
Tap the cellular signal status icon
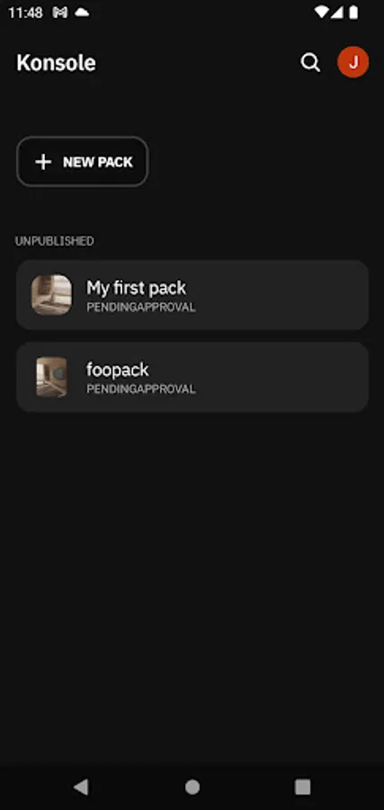[x=337, y=13]
